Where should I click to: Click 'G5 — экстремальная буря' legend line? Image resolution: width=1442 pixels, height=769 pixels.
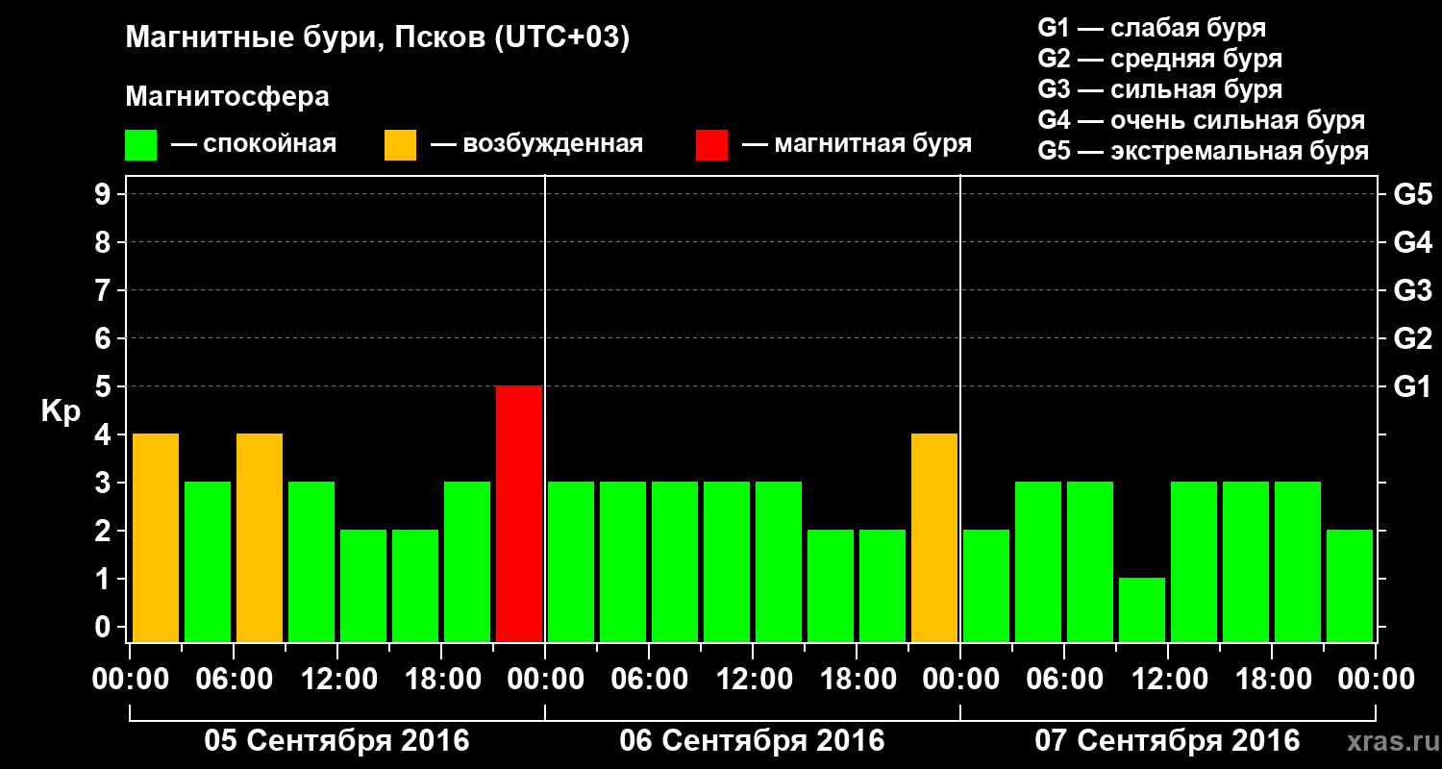(x=1204, y=151)
